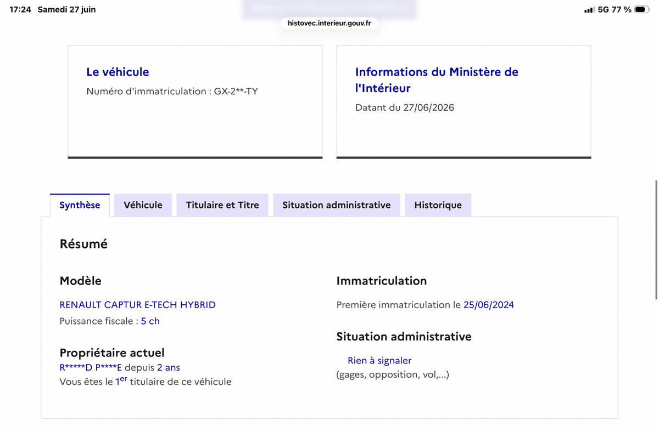Click the Rien à signaler status
This screenshot has height=432, width=659.
point(379,361)
